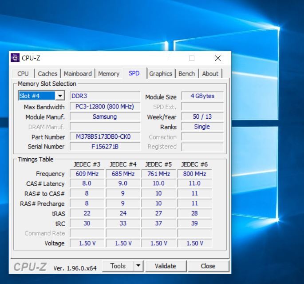The width and height of the screenshot is (304, 284).
Task: Click the JEDEC #3 voltage 1.50 V
Action: pos(87,243)
